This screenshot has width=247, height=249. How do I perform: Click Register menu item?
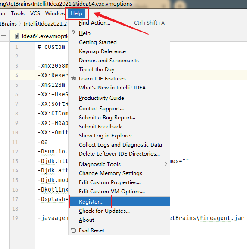pyautogui.click(x=119, y=202)
